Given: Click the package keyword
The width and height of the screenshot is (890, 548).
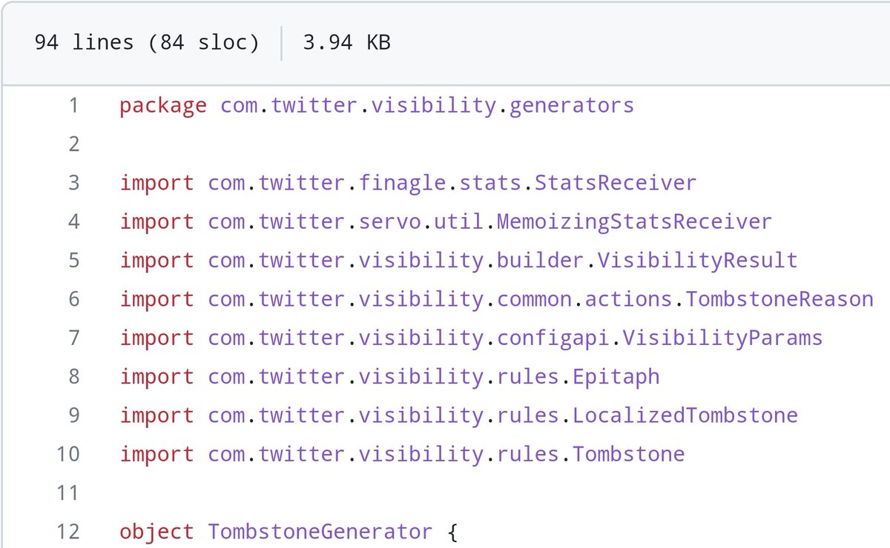Looking at the screenshot, I should click(x=163, y=105).
